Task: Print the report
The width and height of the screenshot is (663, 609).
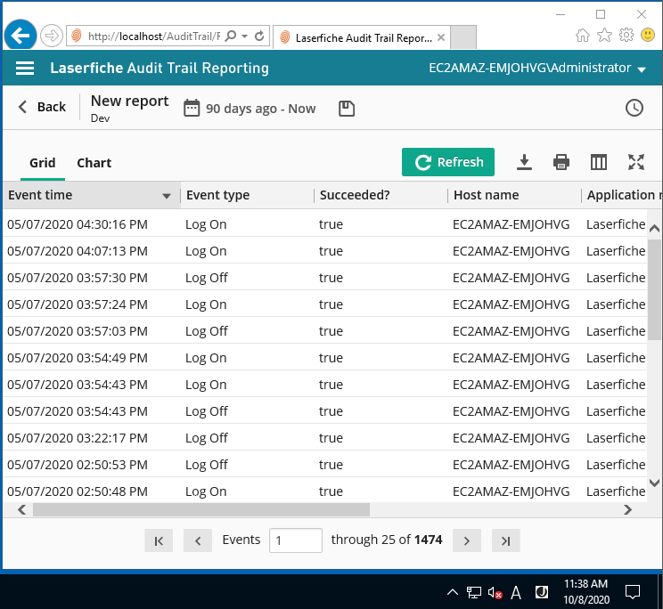Action: pos(561,162)
